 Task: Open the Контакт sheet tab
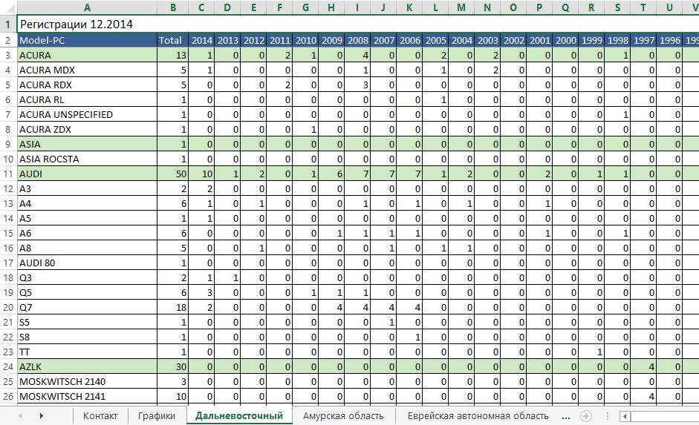(x=100, y=415)
